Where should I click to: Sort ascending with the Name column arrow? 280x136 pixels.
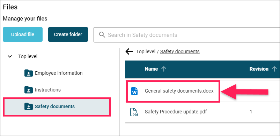pyautogui.click(x=164, y=69)
